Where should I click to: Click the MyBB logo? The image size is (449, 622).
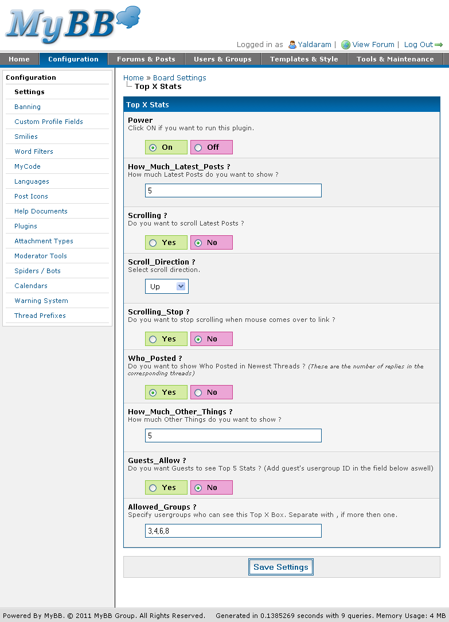click(72, 25)
